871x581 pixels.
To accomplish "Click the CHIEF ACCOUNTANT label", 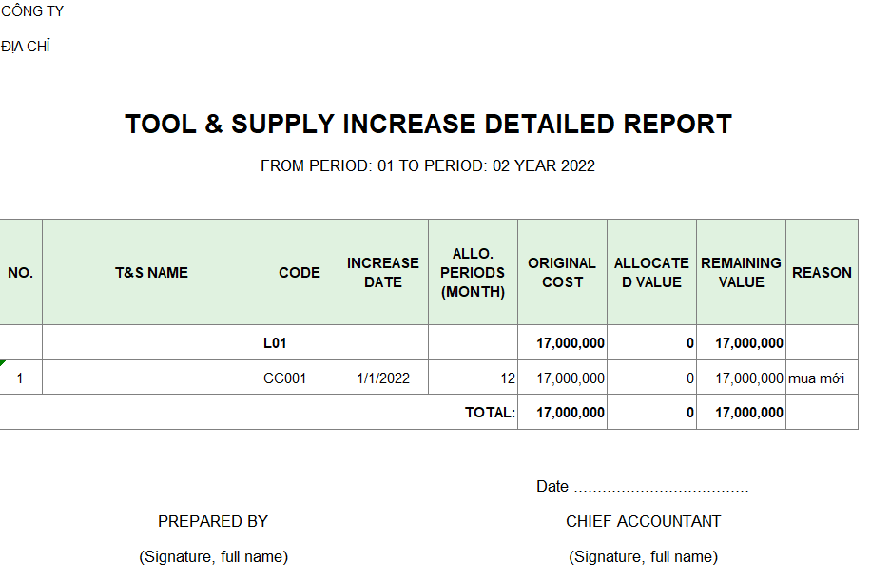I will coord(643,522).
